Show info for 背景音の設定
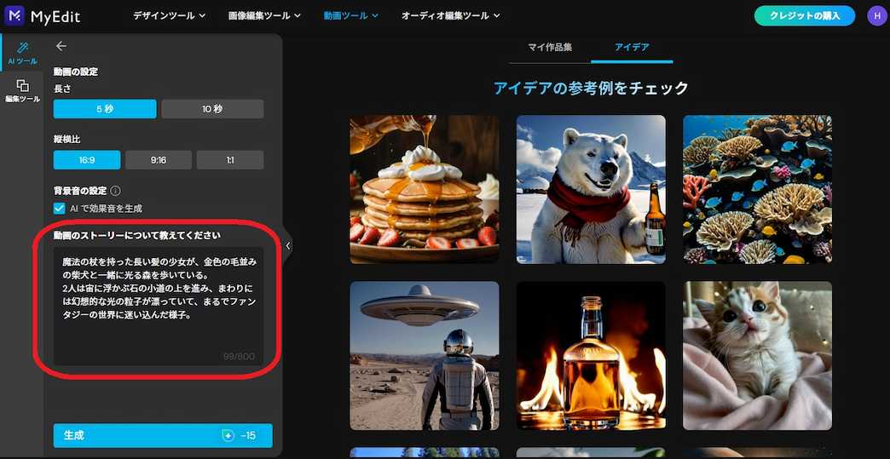This screenshot has width=890, height=459. pyautogui.click(x=115, y=191)
